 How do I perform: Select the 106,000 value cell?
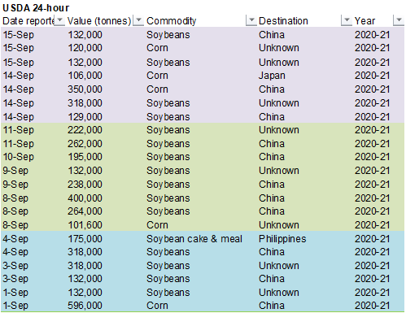pos(85,76)
